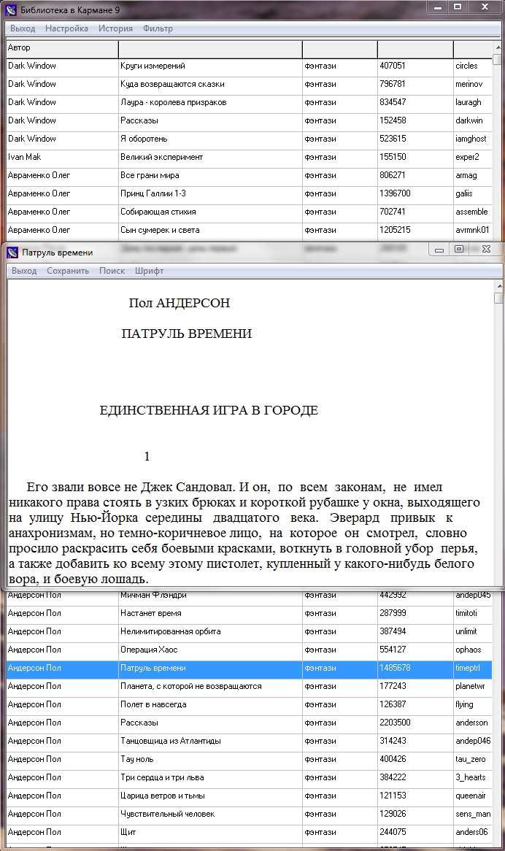Select the Танцовщица из Атлантиды row
The image size is (505, 851).
tap(249, 742)
